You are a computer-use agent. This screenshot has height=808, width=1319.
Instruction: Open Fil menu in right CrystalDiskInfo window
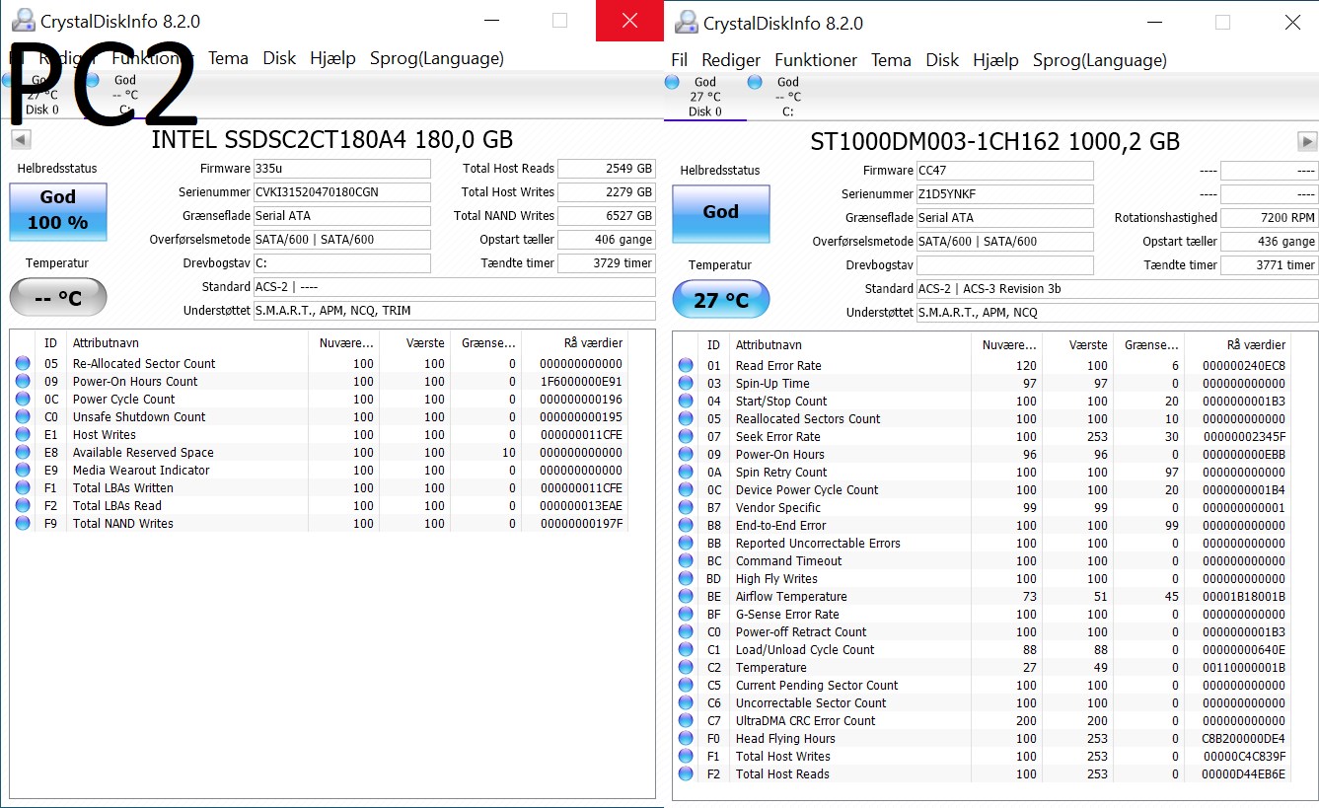click(x=679, y=60)
